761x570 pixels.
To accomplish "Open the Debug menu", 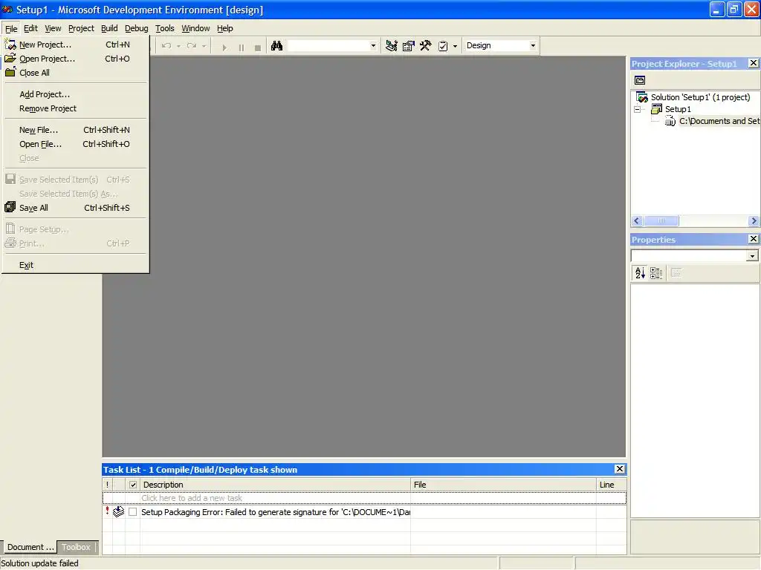I will 137,28.
